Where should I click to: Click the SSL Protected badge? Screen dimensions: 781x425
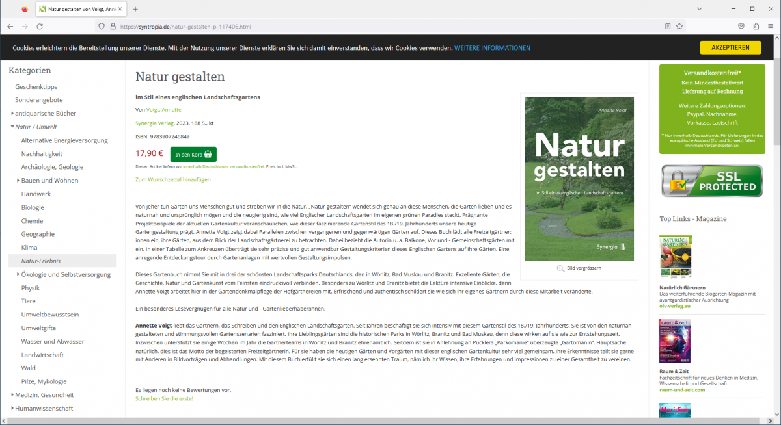pyautogui.click(x=711, y=181)
